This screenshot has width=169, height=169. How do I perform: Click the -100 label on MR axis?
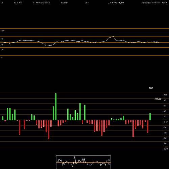(x=166, y=149)
